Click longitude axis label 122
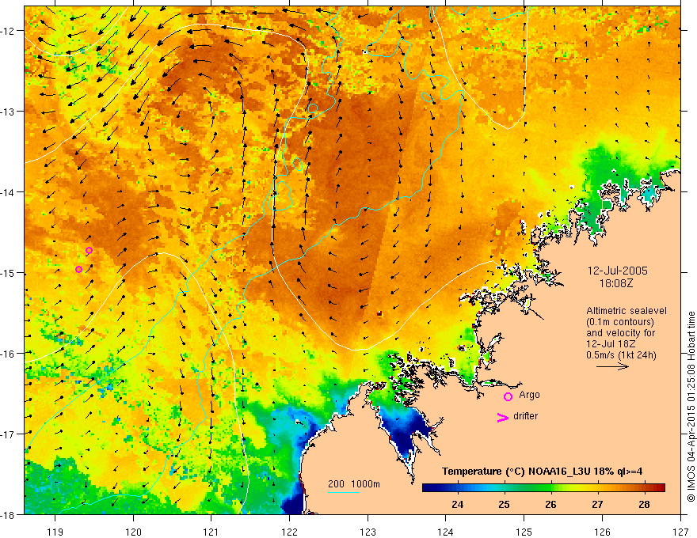 pyautogui.click(x=289, y=532)
